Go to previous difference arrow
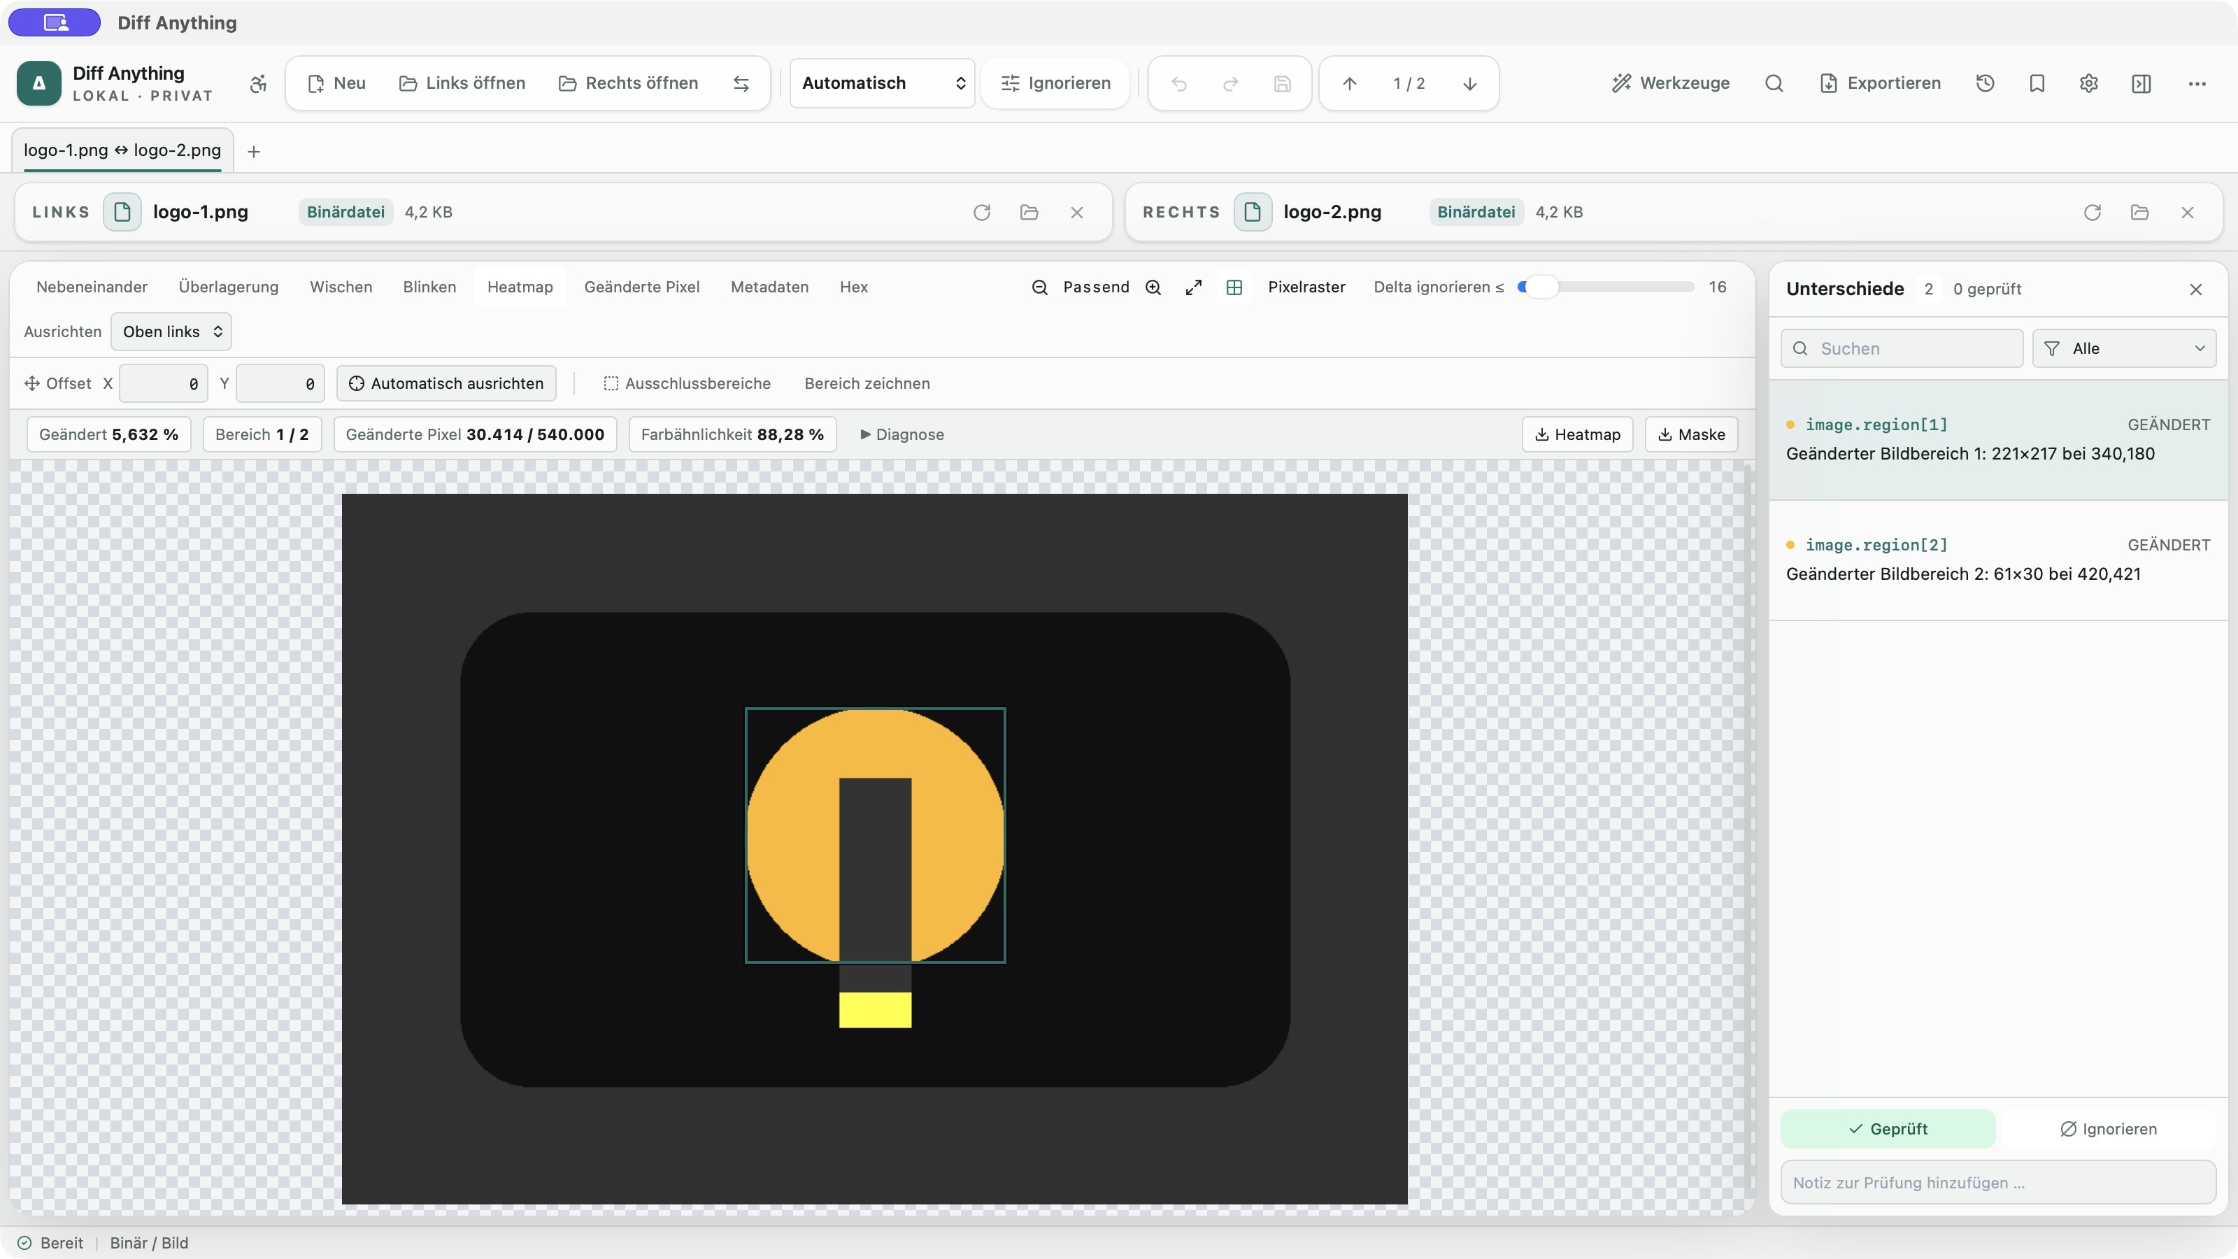The width and height of the screenshot is (2238, 1259). pos(1349,83)
